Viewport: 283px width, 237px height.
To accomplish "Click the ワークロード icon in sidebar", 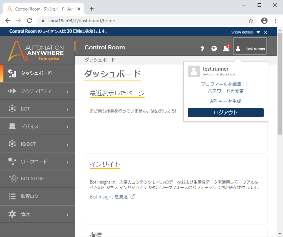I will pos(12,161).
